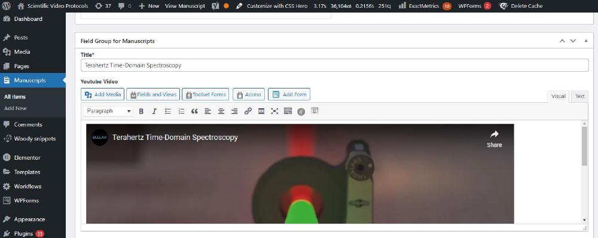Collapse the Field Group for Manuscripts panel

pos(586,41)
